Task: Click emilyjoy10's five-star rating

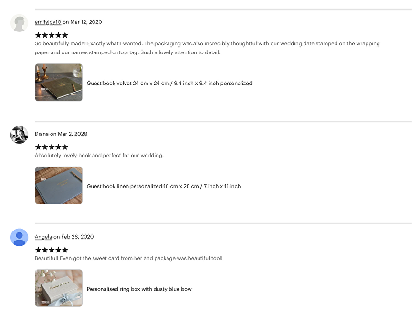Action: [x=52, y=35]
